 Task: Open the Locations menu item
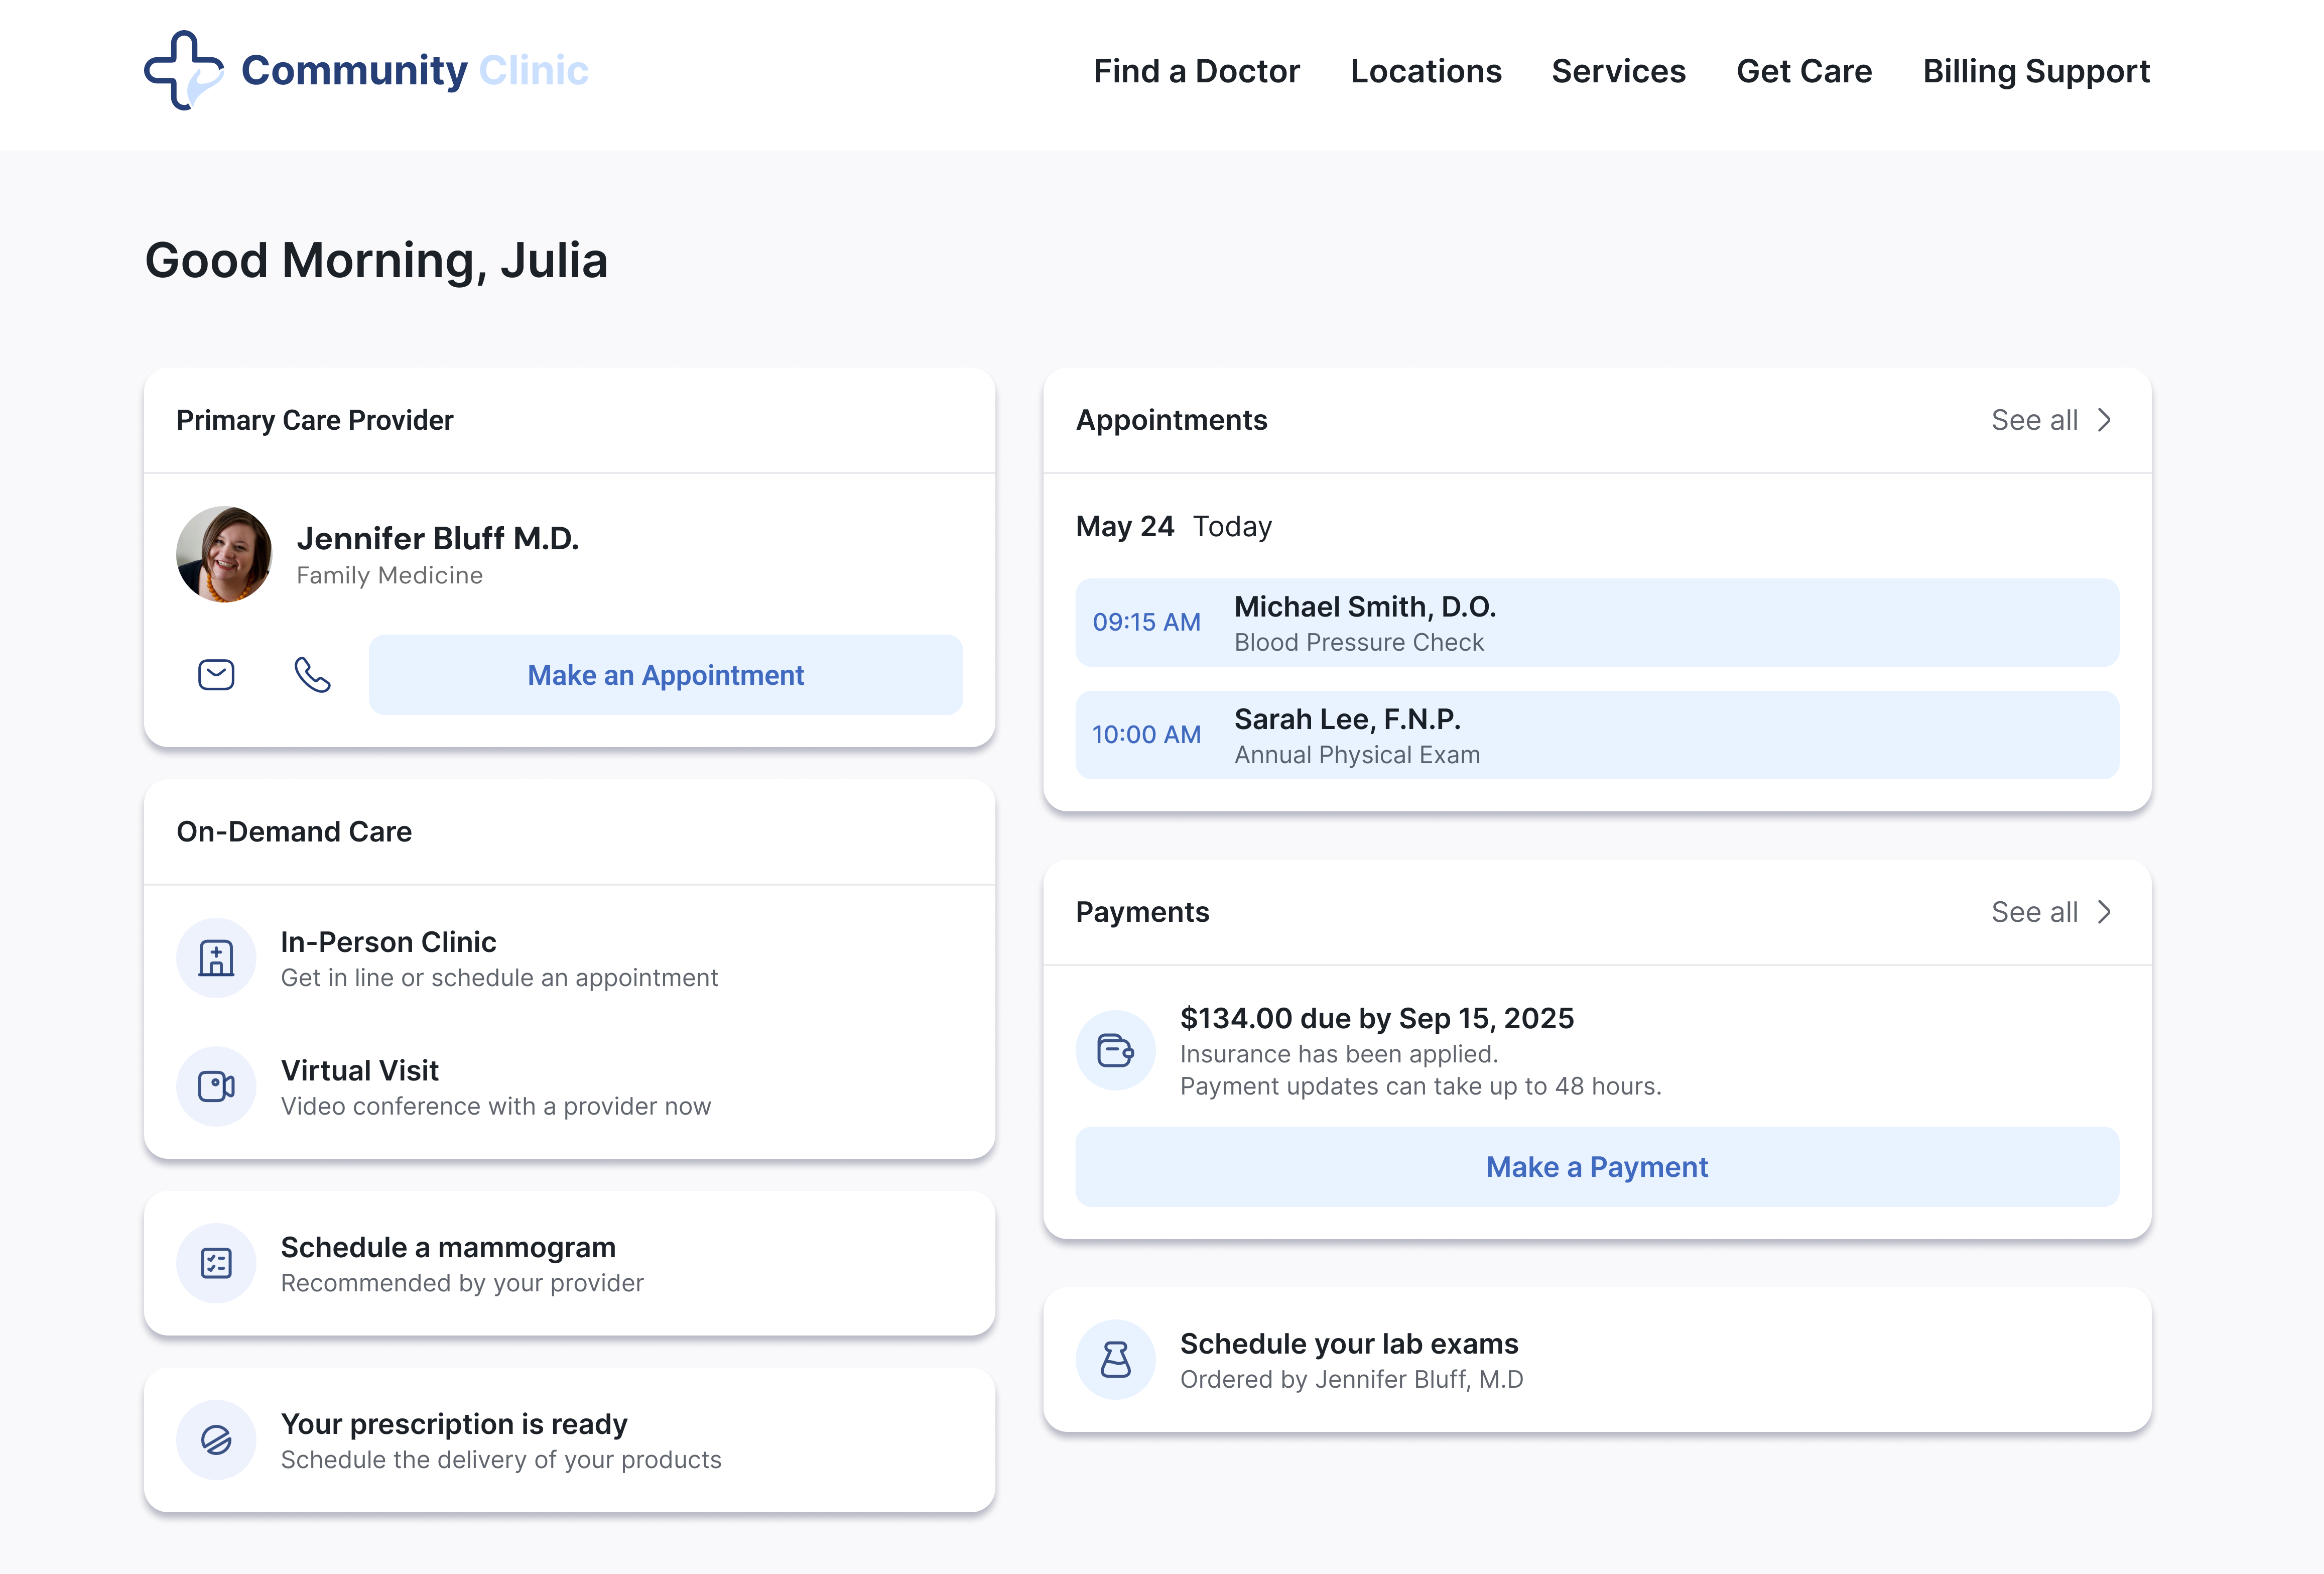(x=1426, y=71)
